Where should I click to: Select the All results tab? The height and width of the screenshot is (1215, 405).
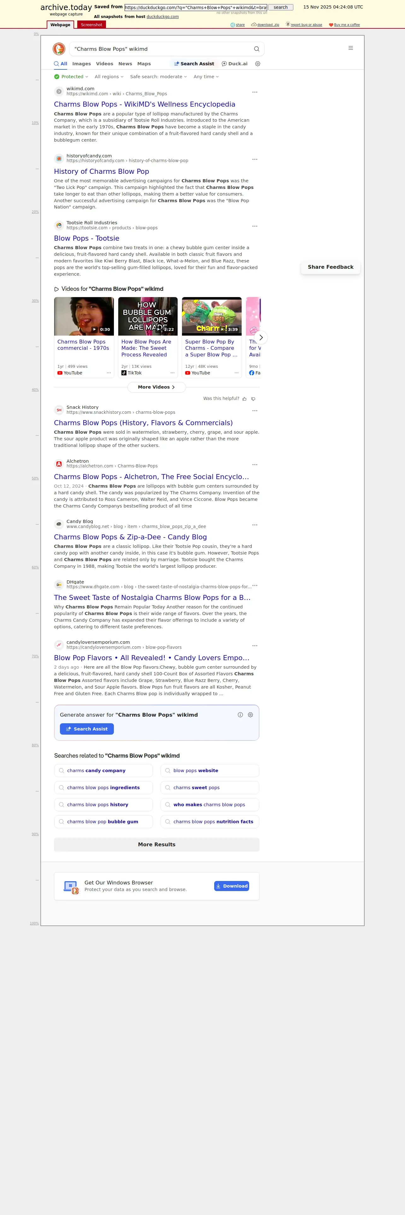60,64
